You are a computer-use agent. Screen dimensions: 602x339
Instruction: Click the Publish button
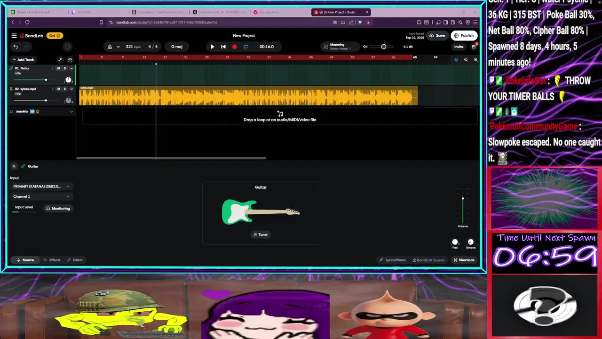[x=464, y=35]
